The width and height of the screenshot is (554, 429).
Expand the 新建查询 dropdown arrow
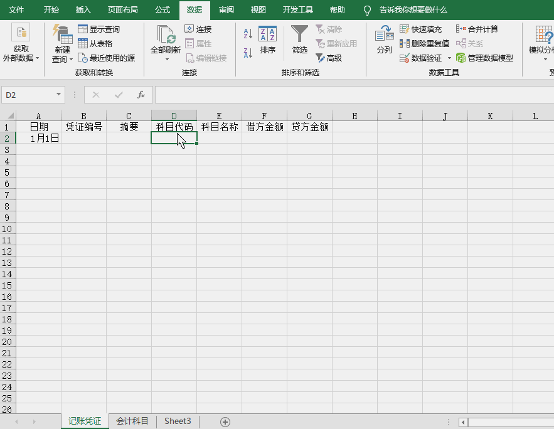71,60
